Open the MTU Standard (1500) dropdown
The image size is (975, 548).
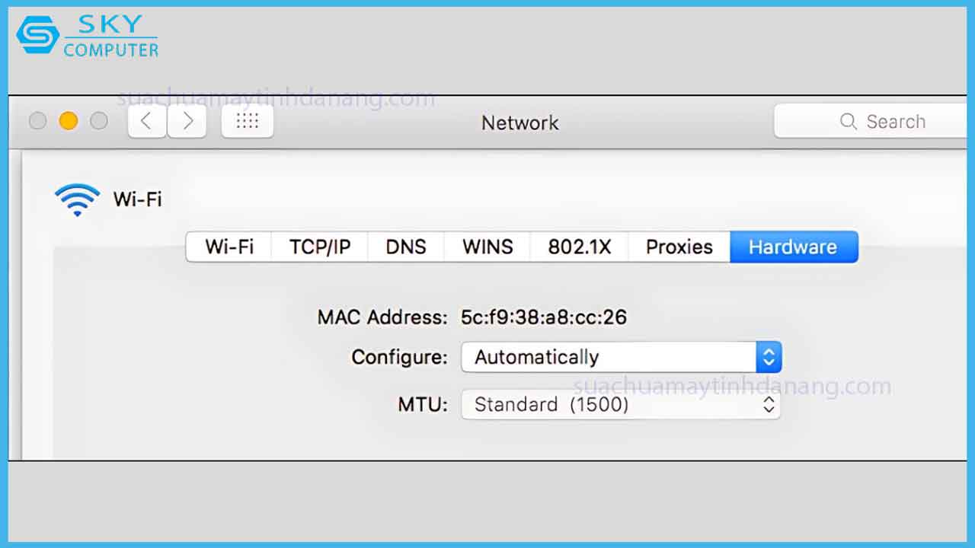point(621,404)
